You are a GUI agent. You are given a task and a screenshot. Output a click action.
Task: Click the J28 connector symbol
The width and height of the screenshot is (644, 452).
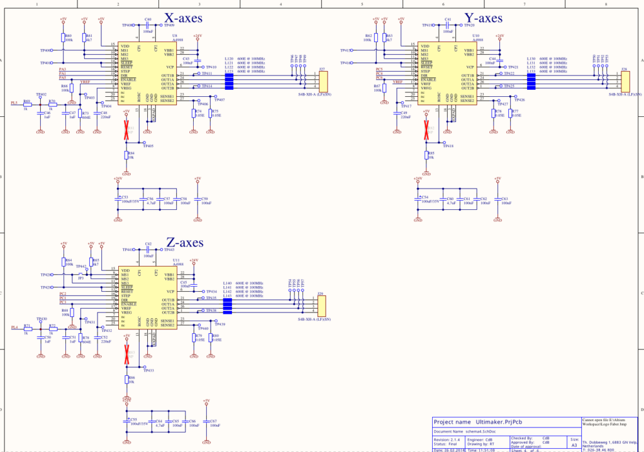[x=625, y=81]
